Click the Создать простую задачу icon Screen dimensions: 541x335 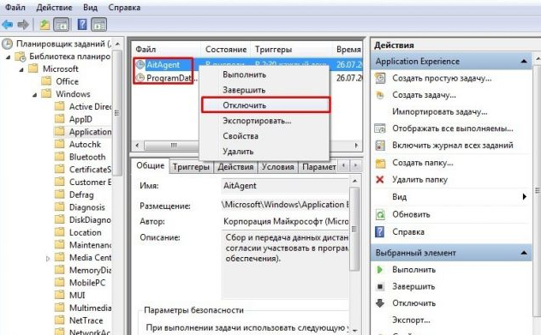[x=380, y=79]
